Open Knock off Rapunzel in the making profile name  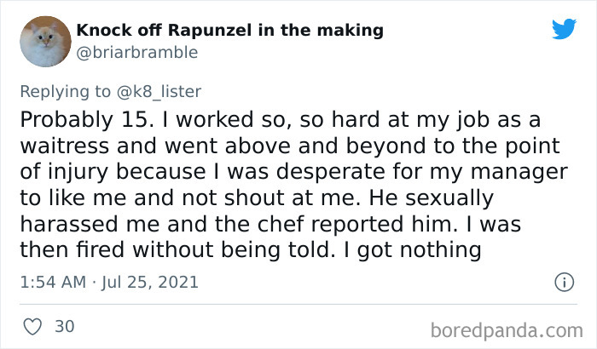point(229,31)
